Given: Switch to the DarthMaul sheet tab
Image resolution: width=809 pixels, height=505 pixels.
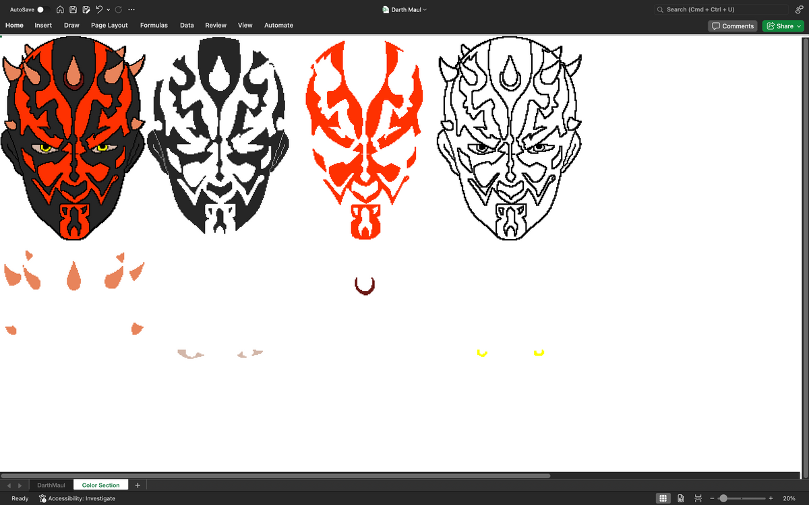Looking at the screenshot, I should point(51,485).
